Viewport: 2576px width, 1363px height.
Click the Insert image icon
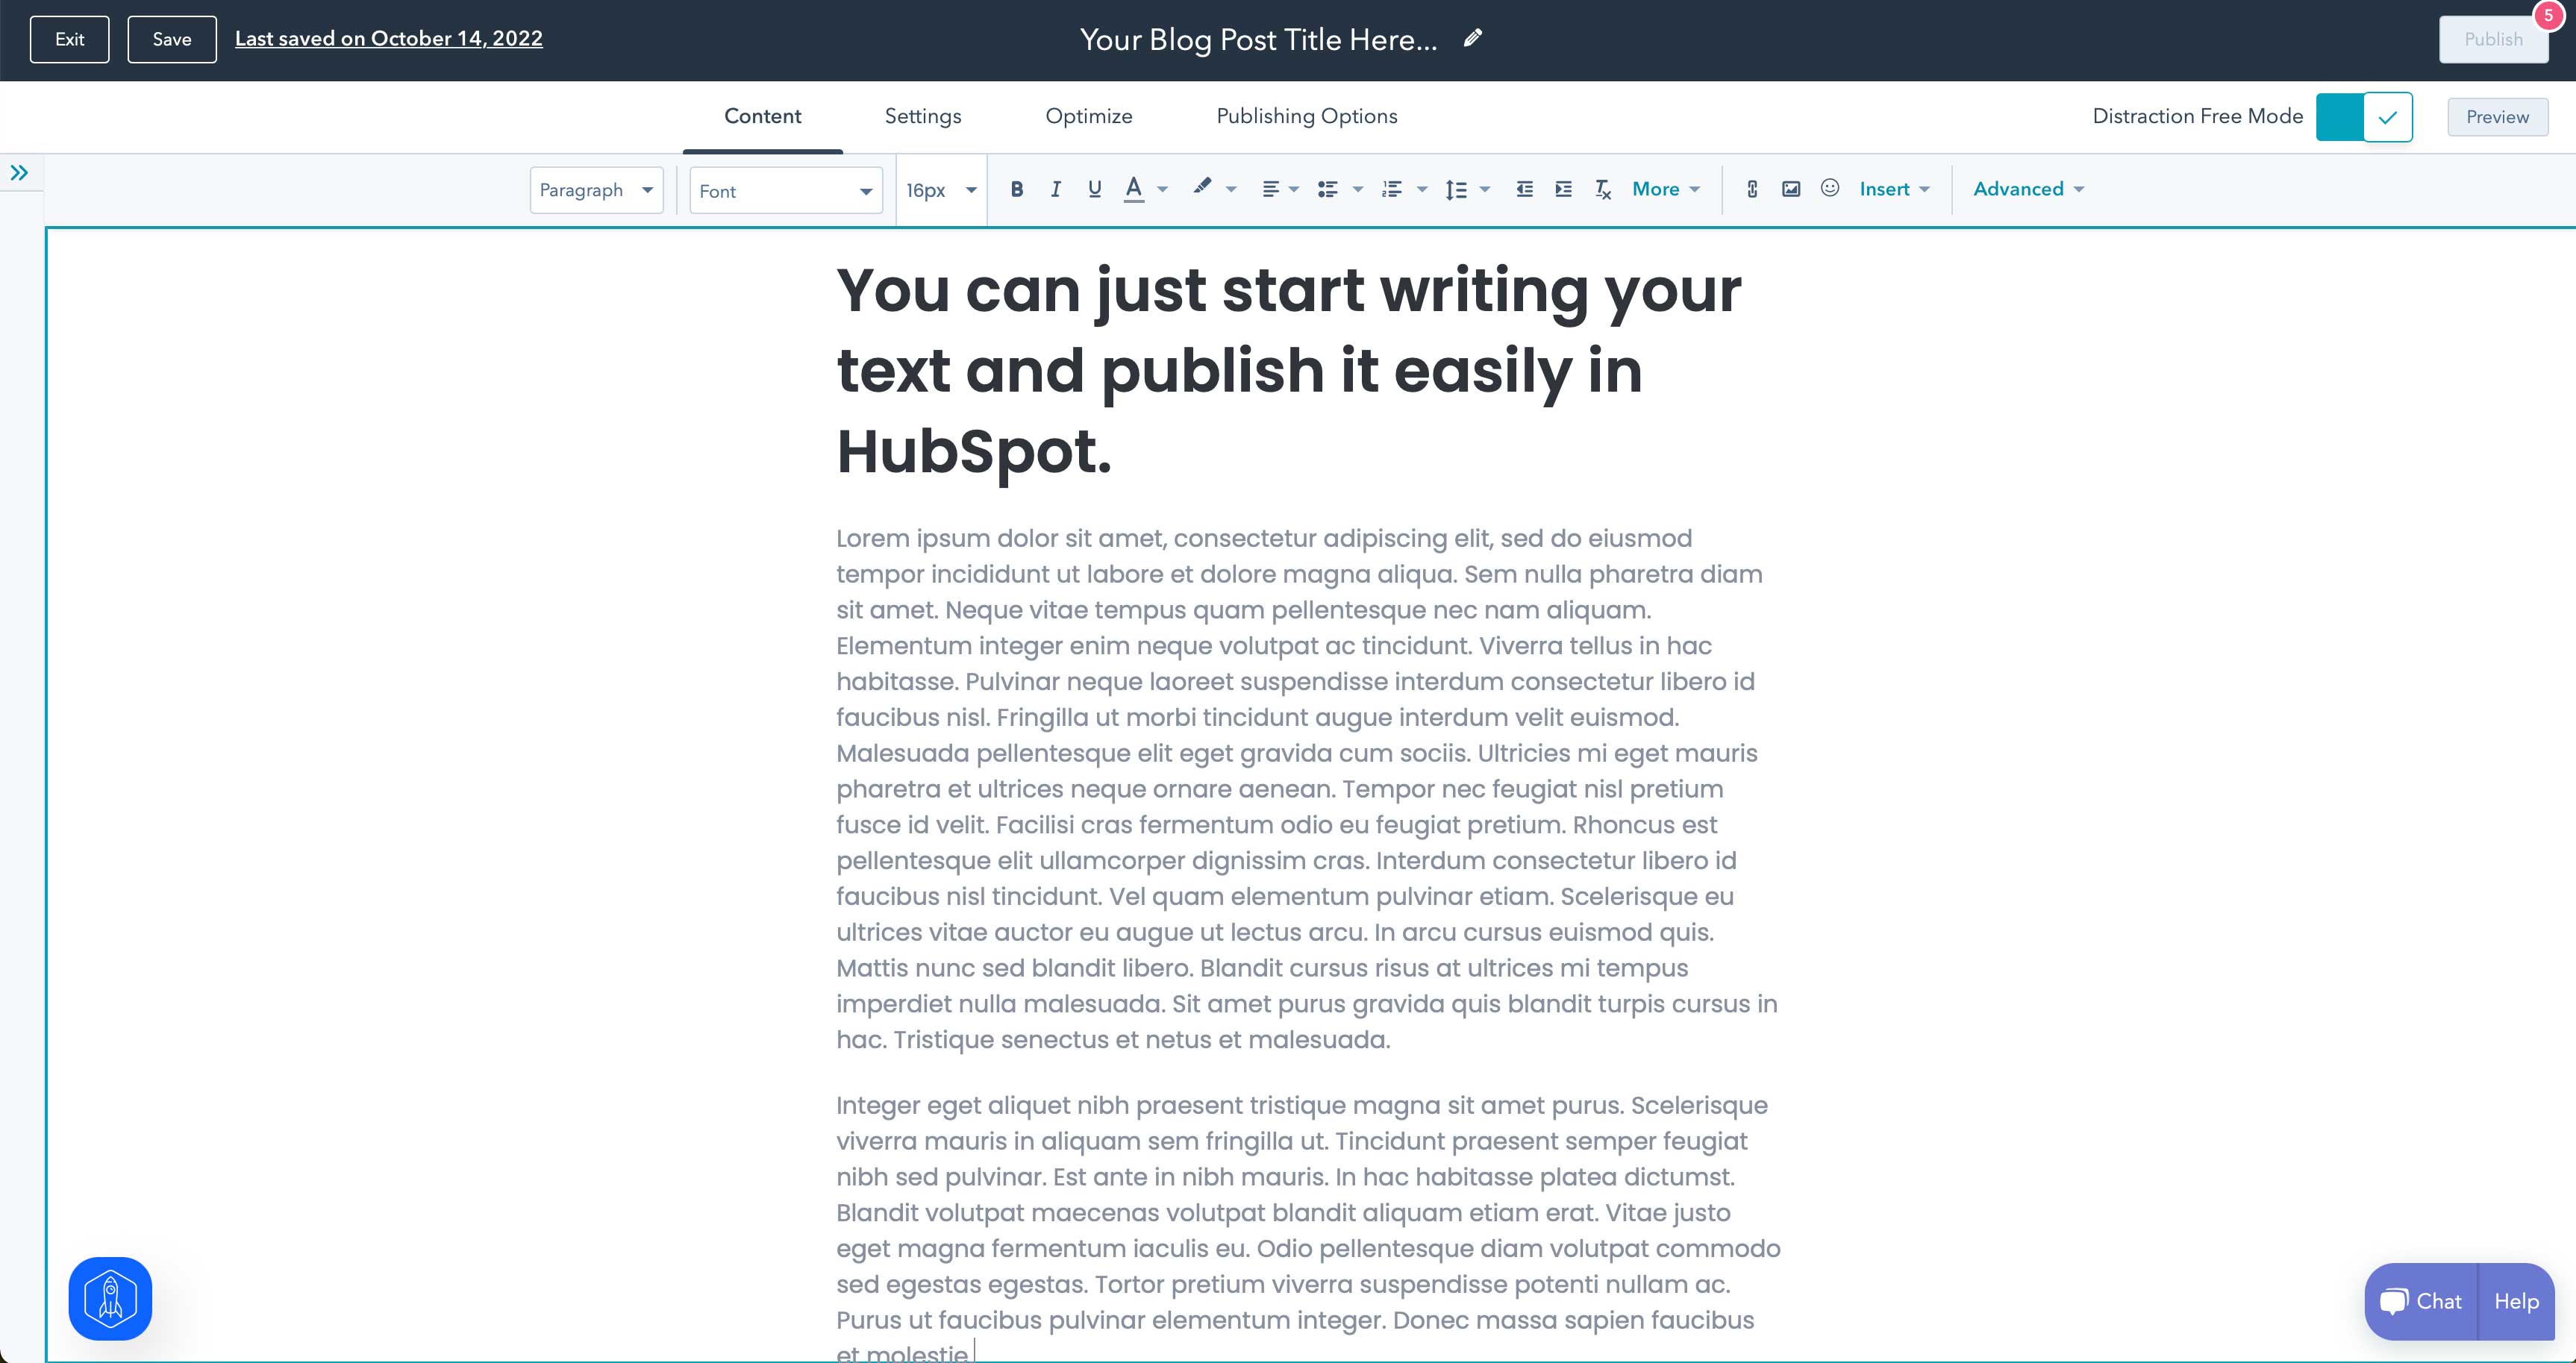[1791, 189]
